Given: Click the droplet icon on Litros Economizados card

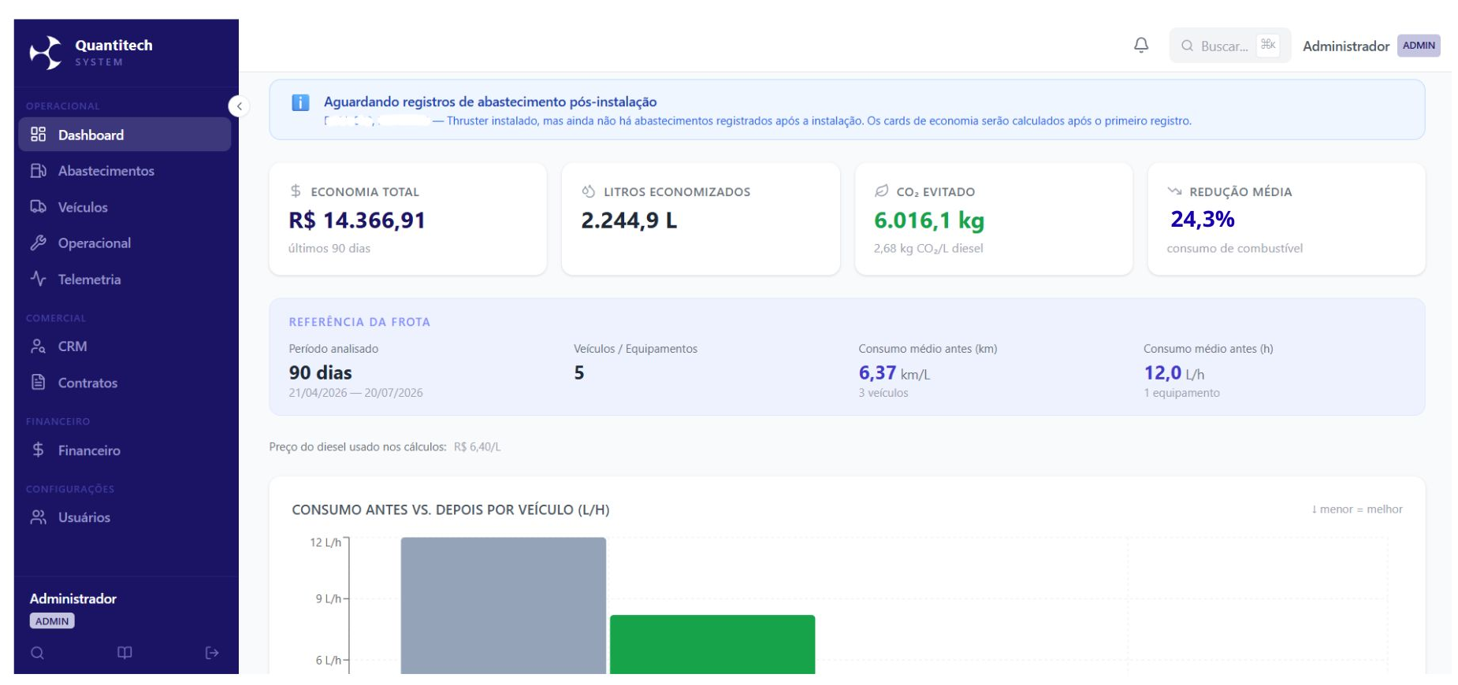Looking at the screenshot, I should click(588, 191).
